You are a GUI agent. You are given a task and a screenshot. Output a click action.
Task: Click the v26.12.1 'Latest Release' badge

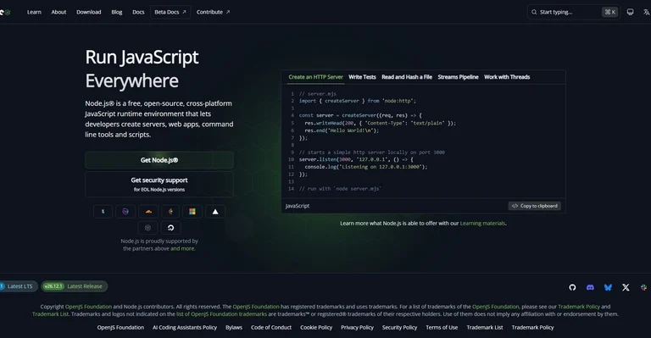(x=75, y=286)
